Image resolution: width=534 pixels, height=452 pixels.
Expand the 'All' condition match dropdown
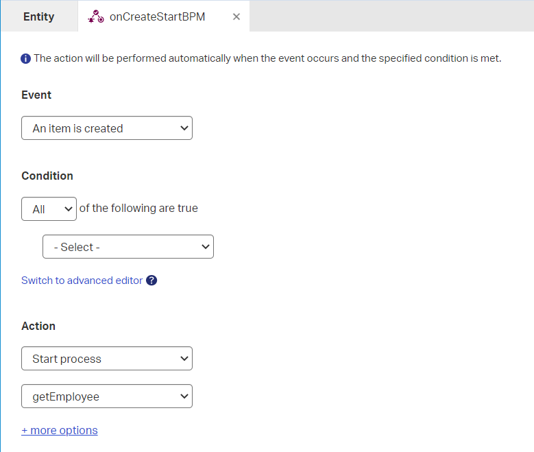point(49,209)
